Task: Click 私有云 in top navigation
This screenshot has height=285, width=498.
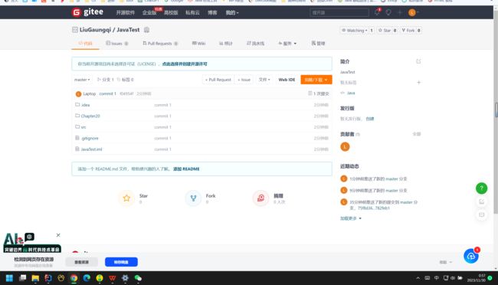Action: pos(192,12)
